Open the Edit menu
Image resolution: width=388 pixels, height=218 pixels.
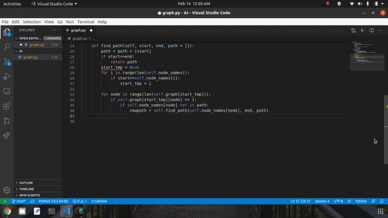point(15,22)
